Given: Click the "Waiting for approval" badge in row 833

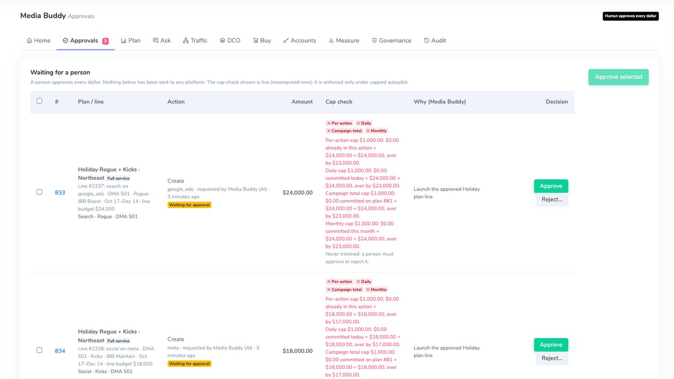Looking at the screenshot, I should (x=189, y=205).
